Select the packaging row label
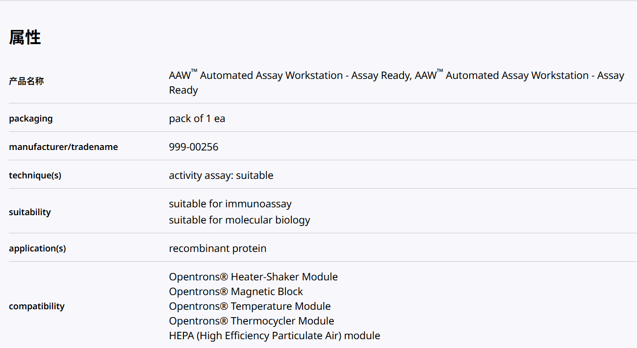The image size is (637, 348). 30,119
